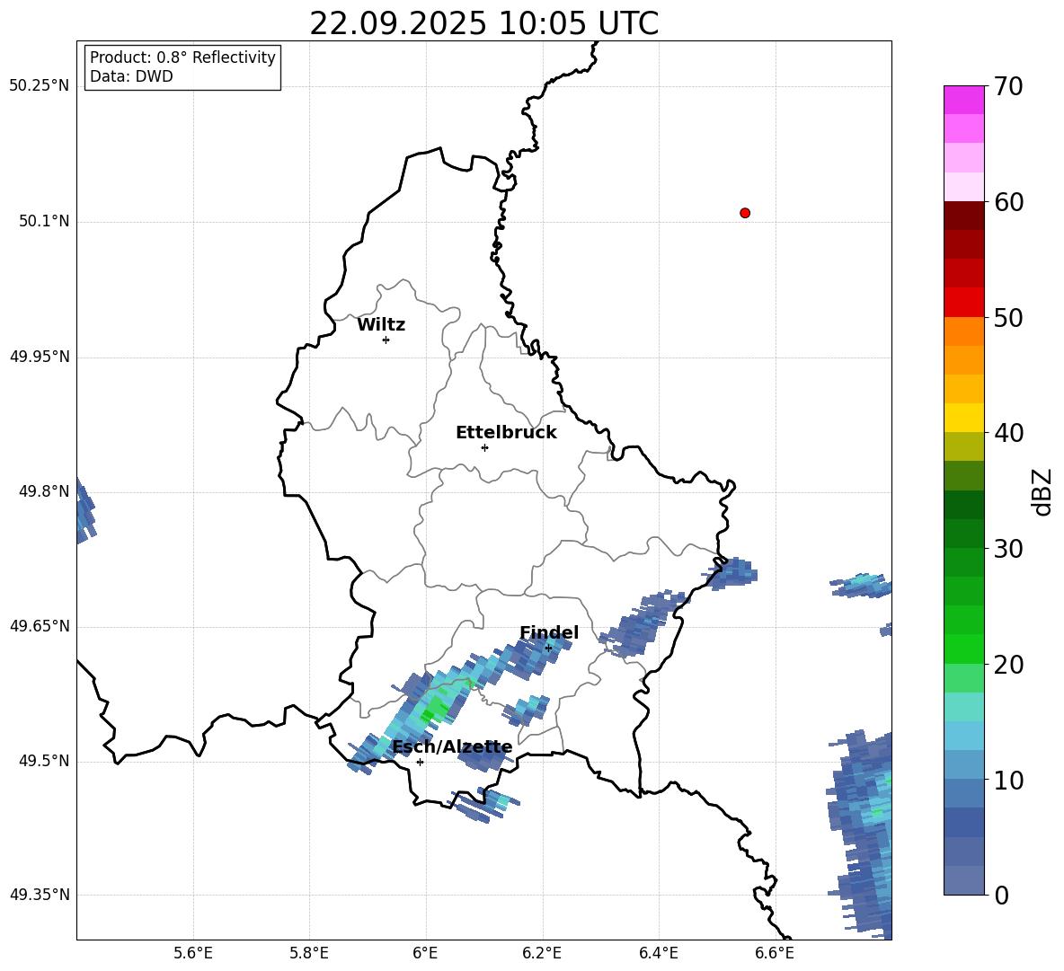Click the 49.8°N latitude label
Viewport: 1064px width, 971px height.
pos(44,491)
